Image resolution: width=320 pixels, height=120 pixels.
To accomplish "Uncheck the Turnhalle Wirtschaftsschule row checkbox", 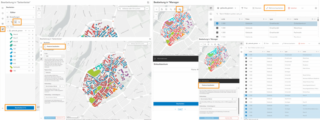I will [x=246, y=108].
